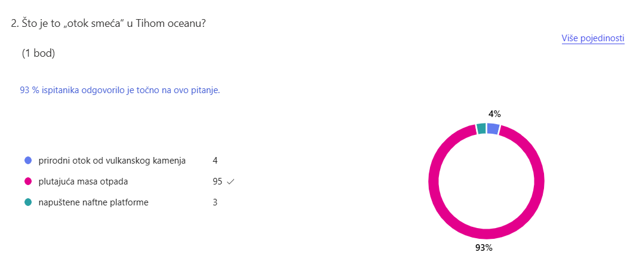Open the Više pojedinosti link
Viewport: 633px width, 280px height.
(x=592, y=39)
